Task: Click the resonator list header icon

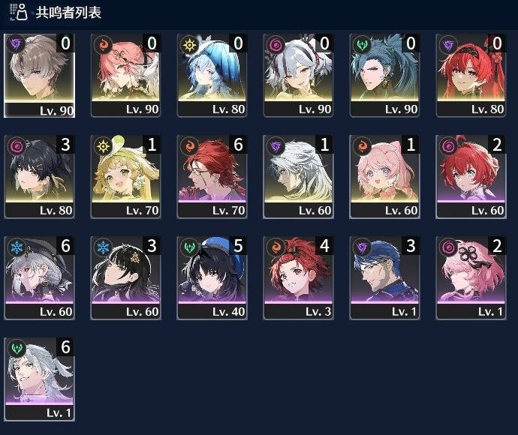Action: pos(19,12)
